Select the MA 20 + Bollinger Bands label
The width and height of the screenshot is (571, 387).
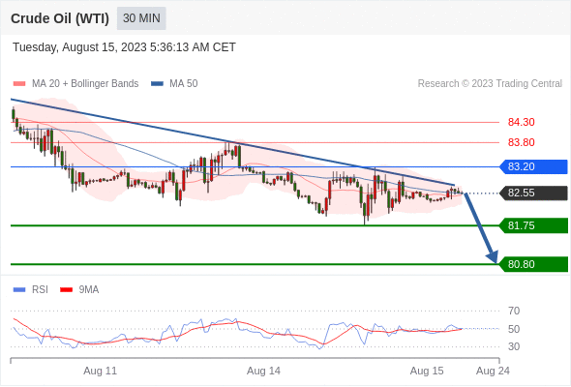pos(85,84)
